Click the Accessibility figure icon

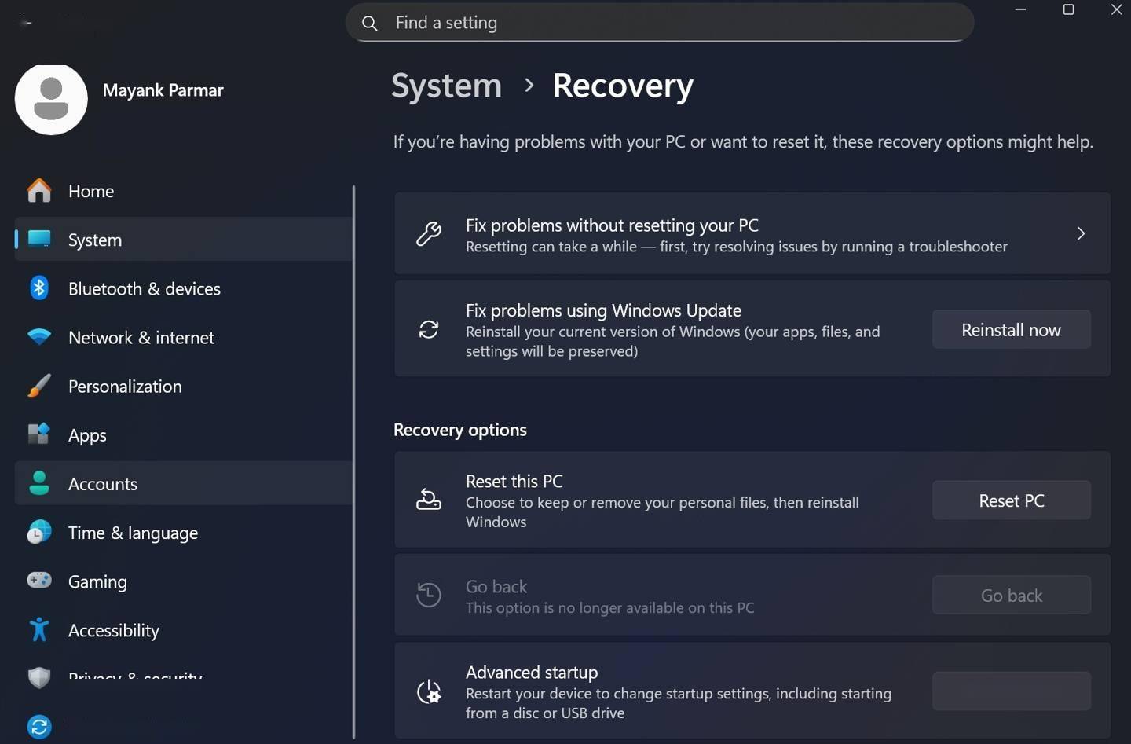coord(39,629)
